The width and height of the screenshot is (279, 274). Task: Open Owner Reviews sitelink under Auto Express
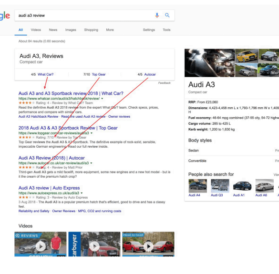click(x=64, y=211)
